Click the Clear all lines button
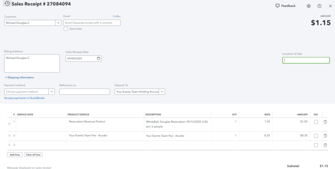 pos(33,155)
